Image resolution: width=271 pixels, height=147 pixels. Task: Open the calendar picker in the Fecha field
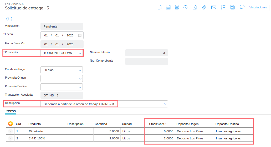pos(80,35)
